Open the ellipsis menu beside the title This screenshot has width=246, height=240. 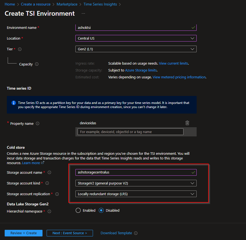(x=83, y=13)
